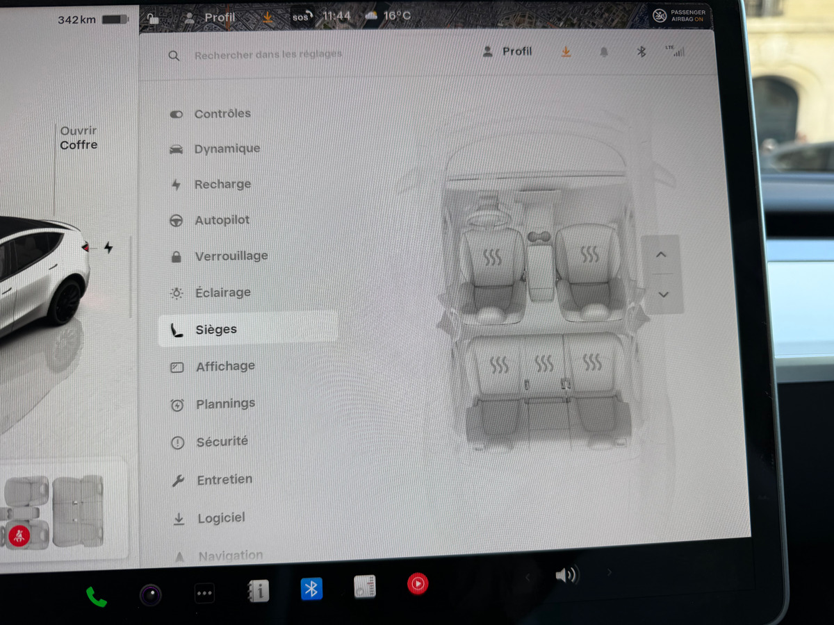The height and width of the screenshot is (625, 834).
Task: Tap the orange software download icon
Action: coord(566,52)
